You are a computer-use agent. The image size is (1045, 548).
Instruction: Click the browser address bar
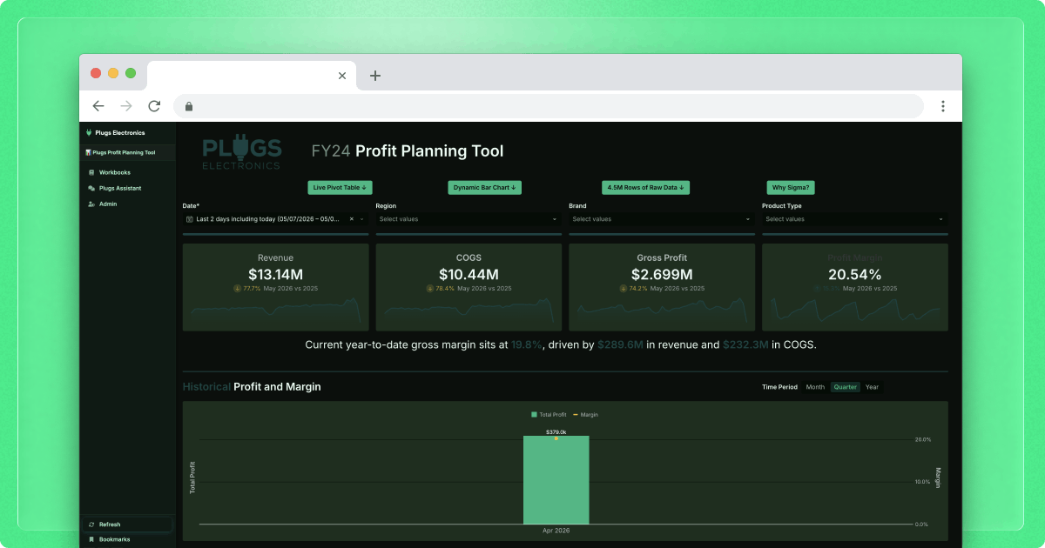[549, 106]
